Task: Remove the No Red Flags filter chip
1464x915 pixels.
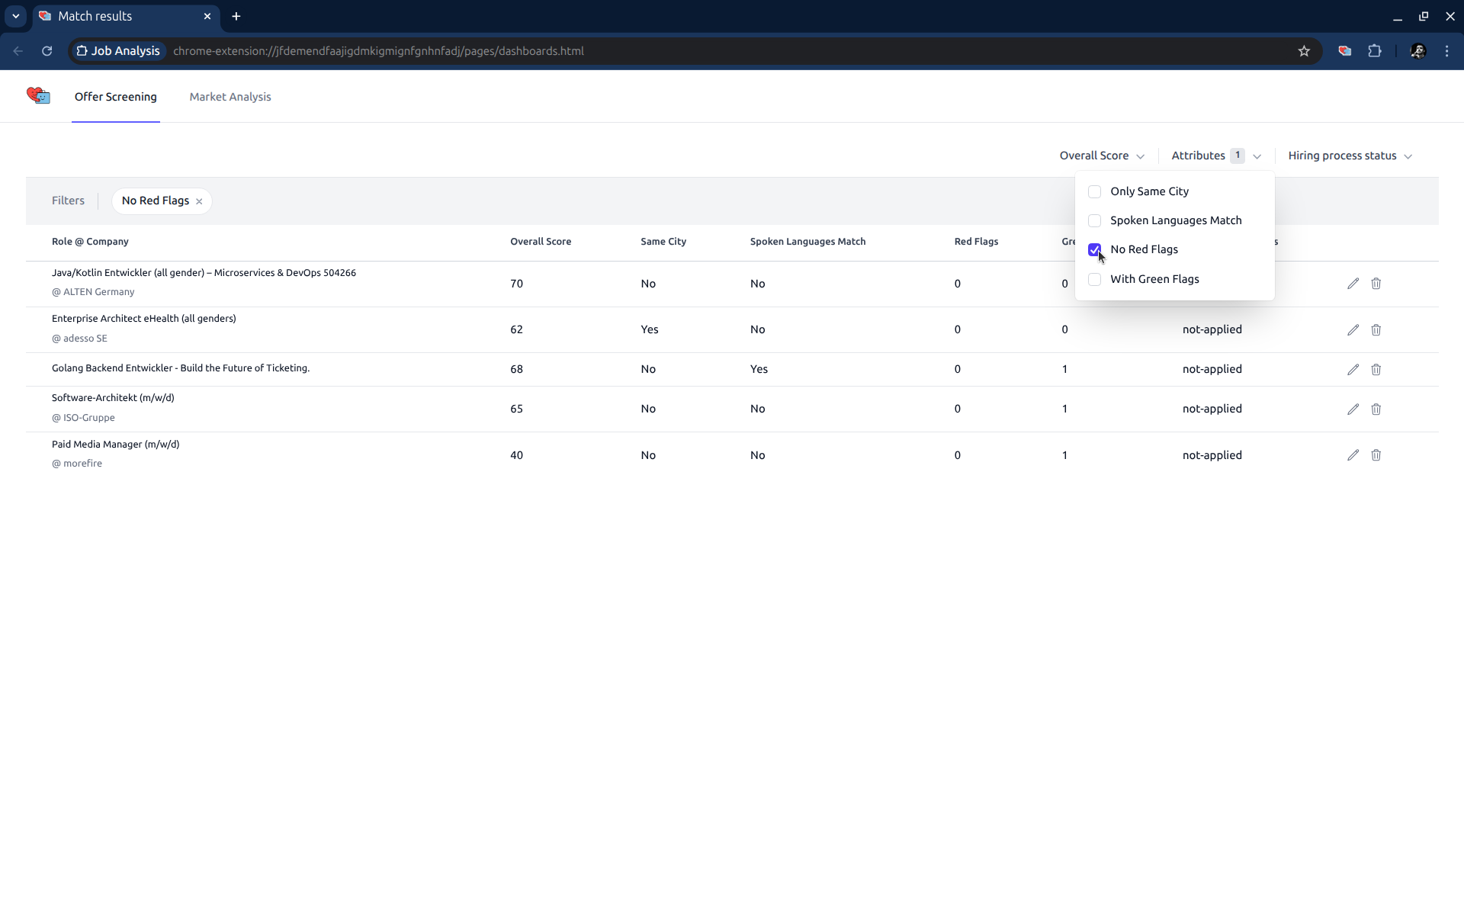Action: (x=199, y=201)
